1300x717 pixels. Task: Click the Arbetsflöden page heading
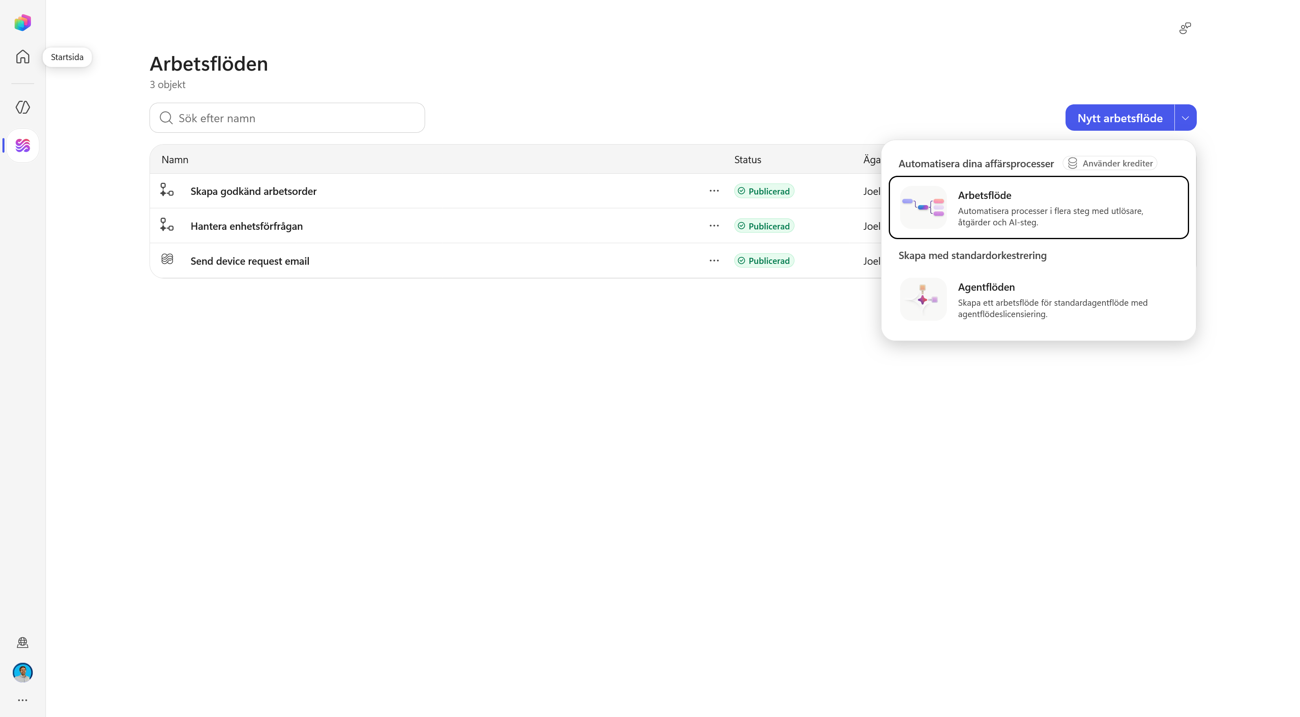[x=209, y=63]
